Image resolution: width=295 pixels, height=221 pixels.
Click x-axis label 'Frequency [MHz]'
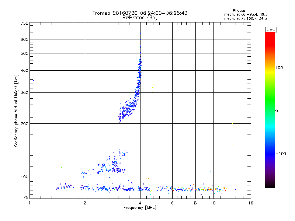coord(140,208)
